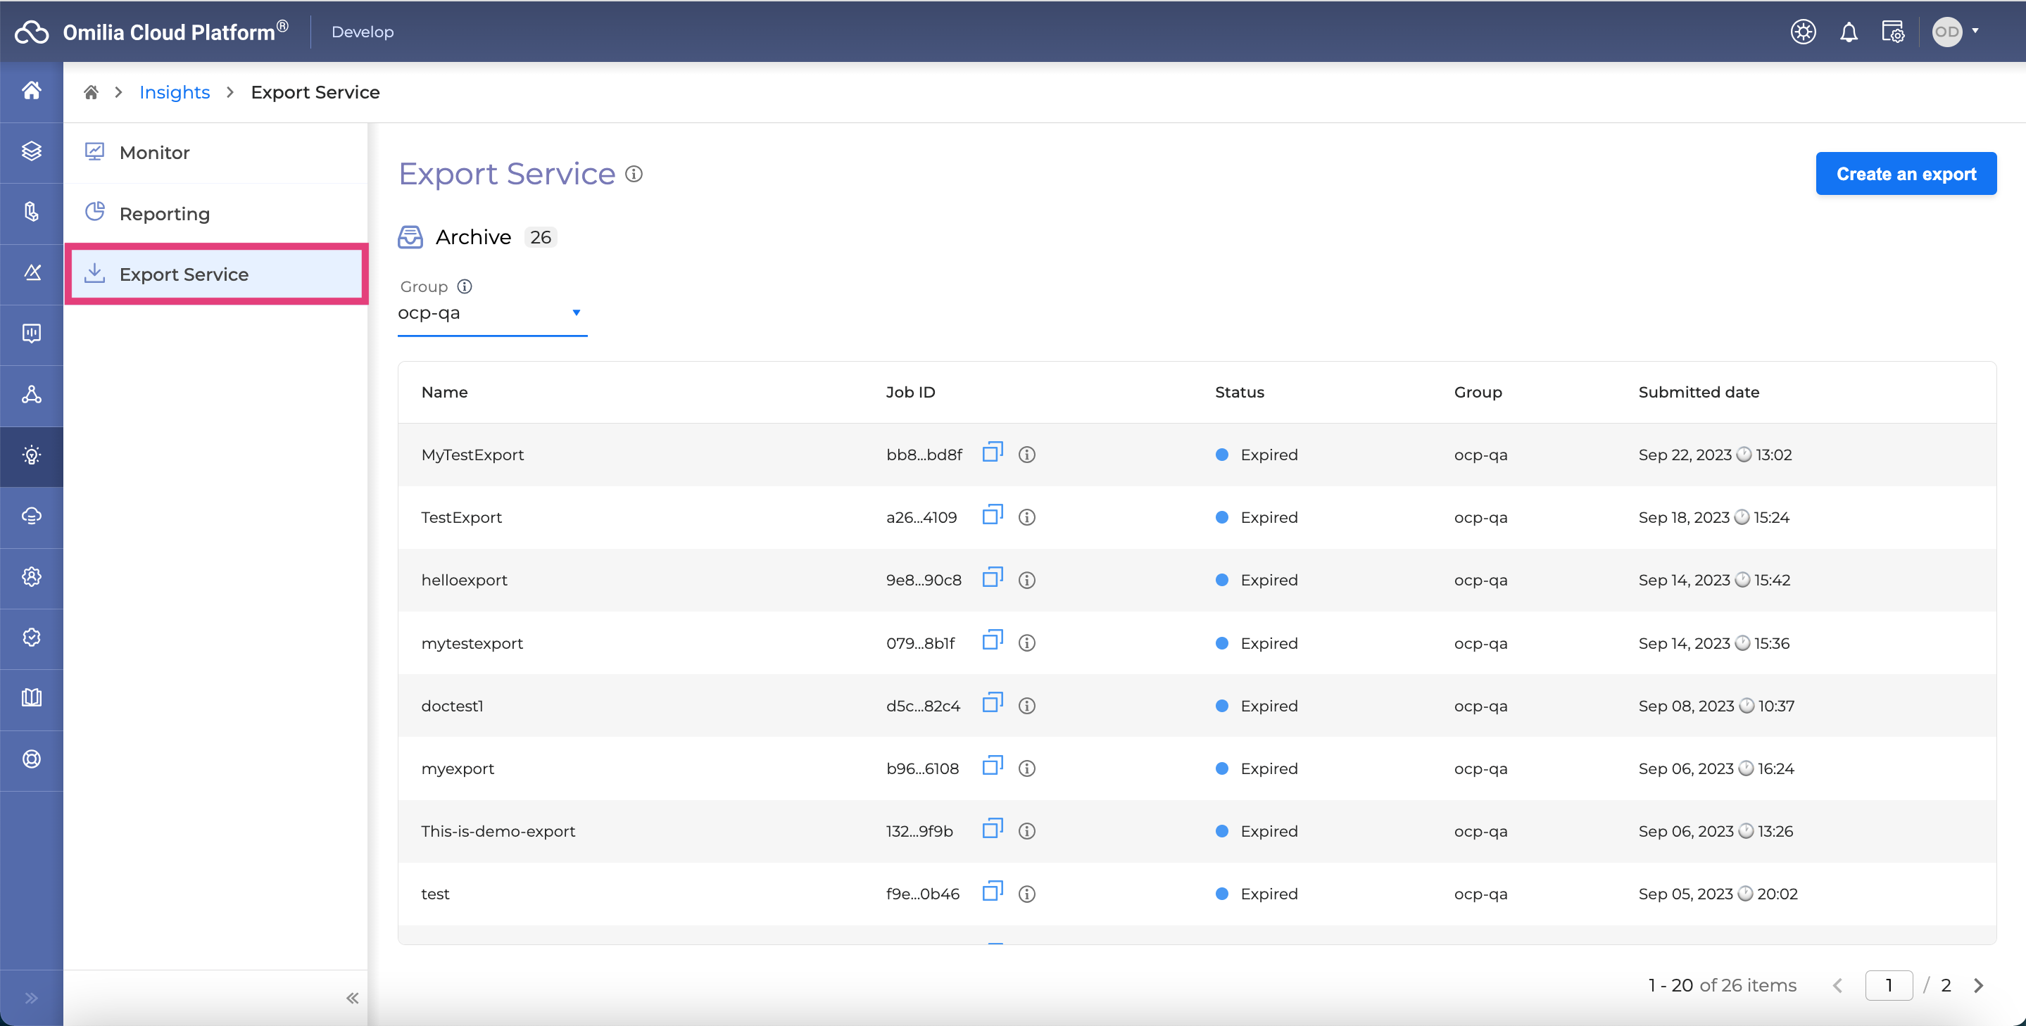Copy the helloexport job ID

point(992,578)
